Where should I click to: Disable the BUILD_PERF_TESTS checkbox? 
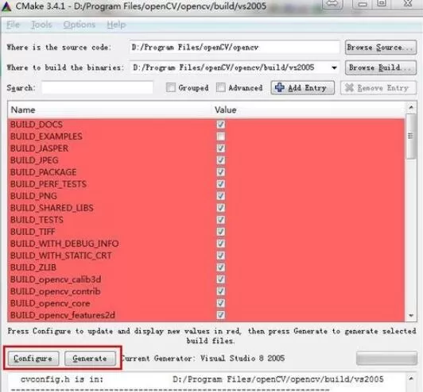(x=221, y=184)
